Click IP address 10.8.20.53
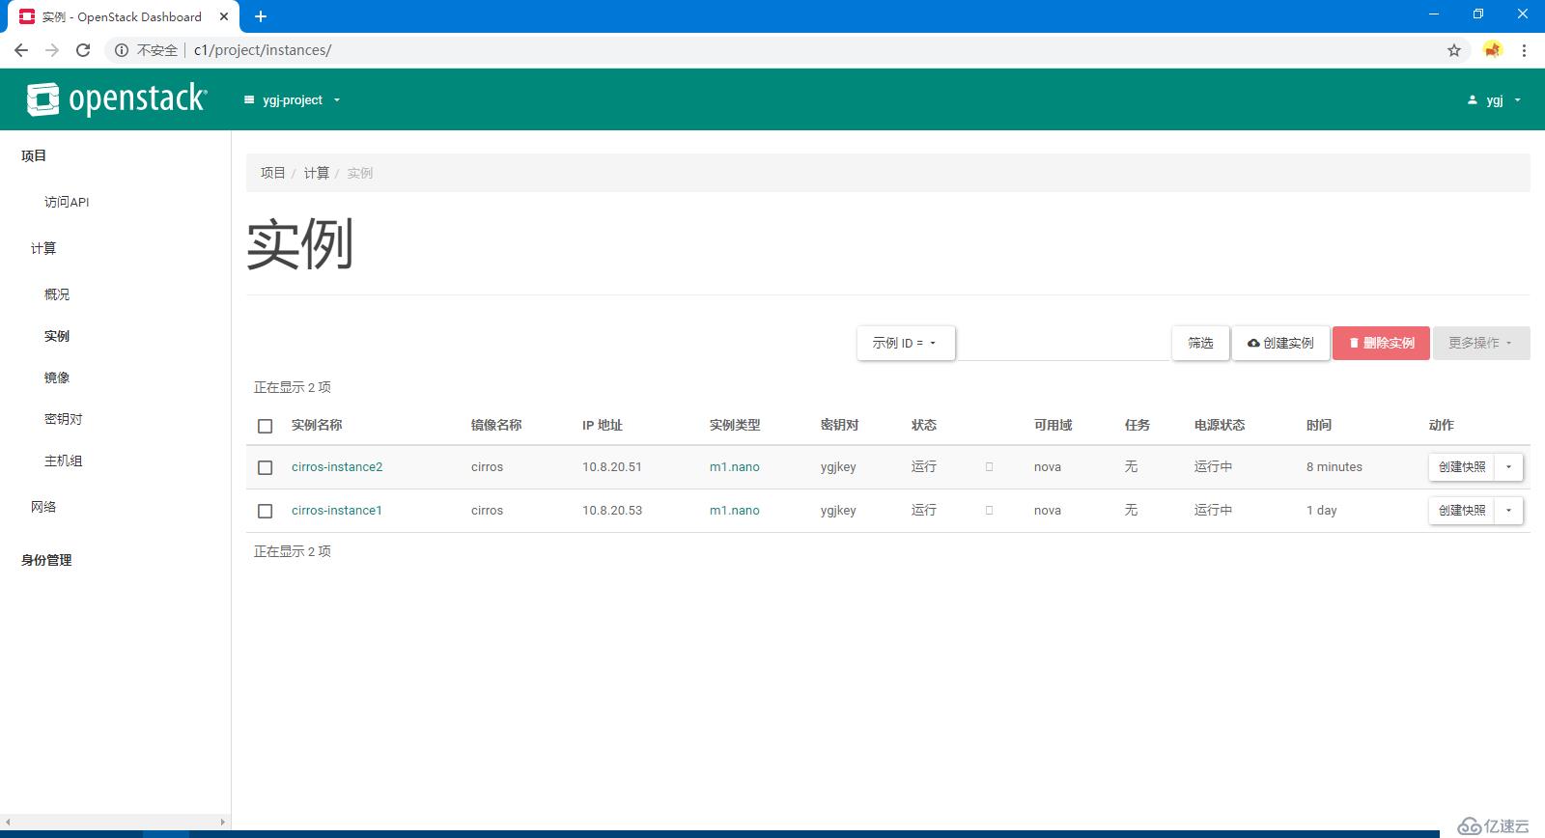 click(612, 510)
